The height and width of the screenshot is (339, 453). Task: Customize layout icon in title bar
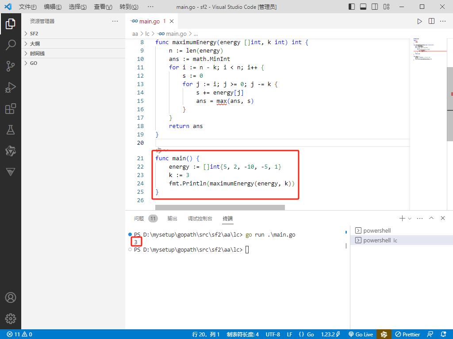tap(386, 7)
